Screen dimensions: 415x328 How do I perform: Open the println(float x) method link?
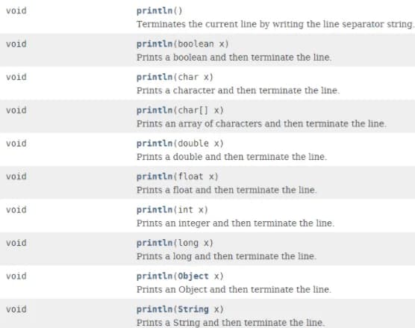click(x=155, y=176)
